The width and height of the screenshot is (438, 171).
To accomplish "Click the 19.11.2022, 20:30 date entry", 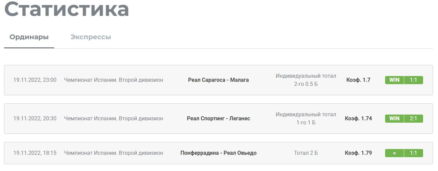I will [35, 119].
